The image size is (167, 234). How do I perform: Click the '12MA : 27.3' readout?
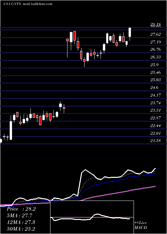21,222
